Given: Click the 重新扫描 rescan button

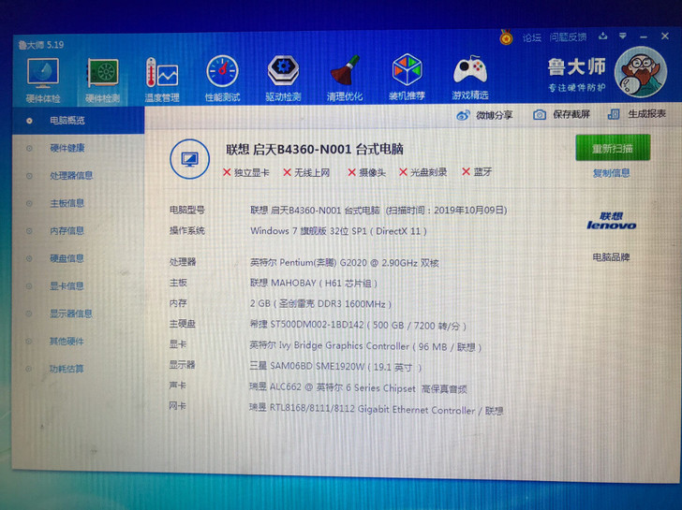Looking at the screenshot, I should click(x=613, y=148).
